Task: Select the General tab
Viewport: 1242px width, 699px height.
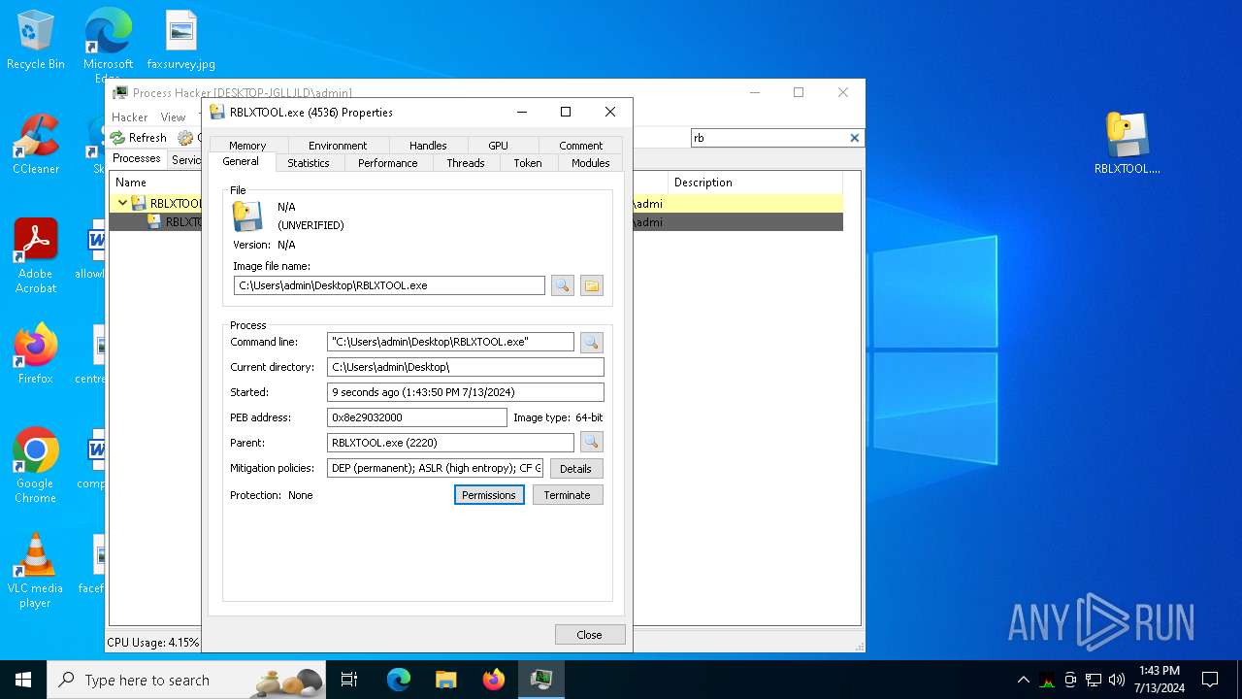Action: 241,162
